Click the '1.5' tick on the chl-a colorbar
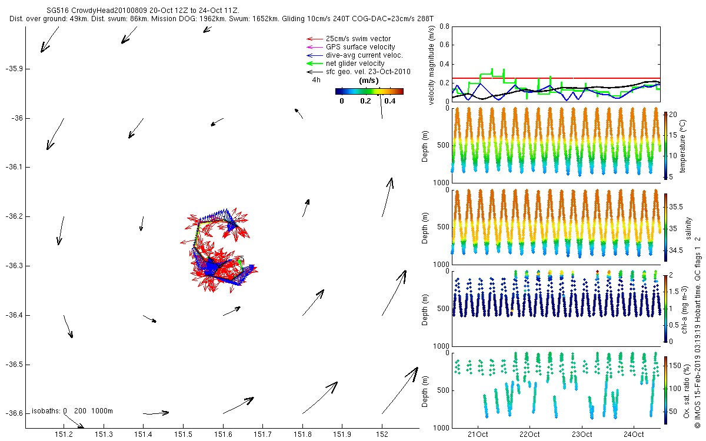Image resolution: width=706 pixels, height=441 pixels. coord(674,292)
